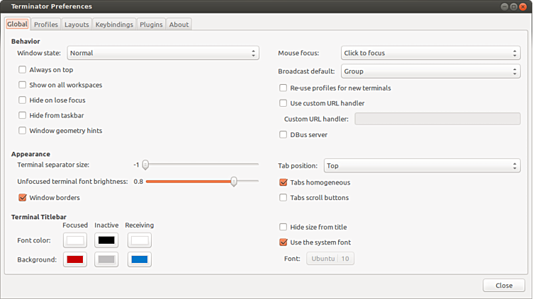Enable the DBus server option
Viewport: 533px width, 299px height.
pos(284,134)
